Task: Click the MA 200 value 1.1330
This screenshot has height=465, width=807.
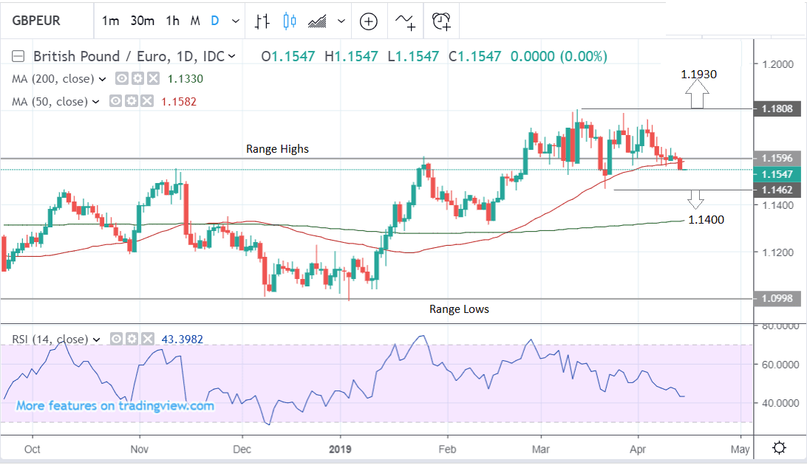Action: click(x=185, y=79)
